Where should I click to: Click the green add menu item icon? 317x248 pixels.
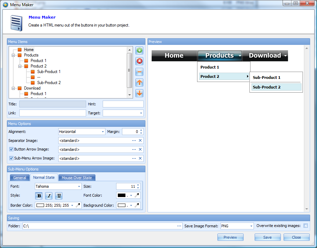coord(140,51)
